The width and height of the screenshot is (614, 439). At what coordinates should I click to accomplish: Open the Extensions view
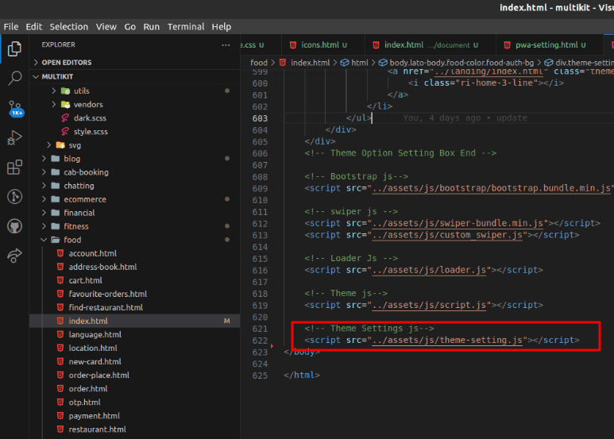click(14, 168)
